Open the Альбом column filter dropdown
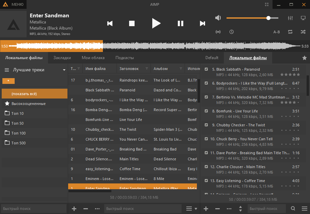 (181, 69)
